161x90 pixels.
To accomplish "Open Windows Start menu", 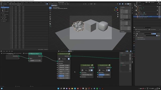I will (x=58, y=88).
